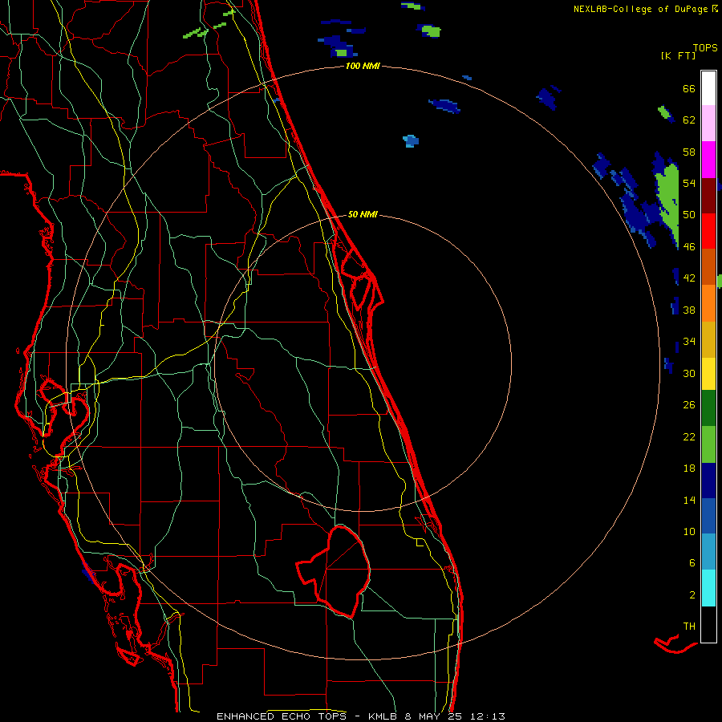
Task: Click the 58 legend value
Action: pyautogui.click(x=689, y=152)
